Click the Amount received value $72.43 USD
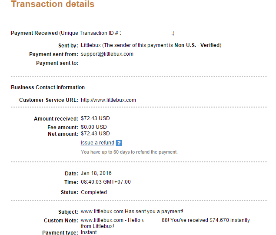Image resolution: width=276 pixels, height=235 pixels. [x=95, y=119]
